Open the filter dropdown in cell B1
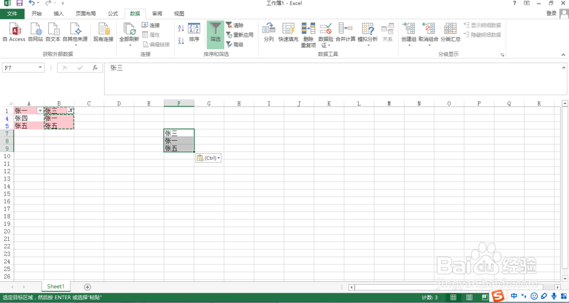569x303 pixels. (70, 110)
